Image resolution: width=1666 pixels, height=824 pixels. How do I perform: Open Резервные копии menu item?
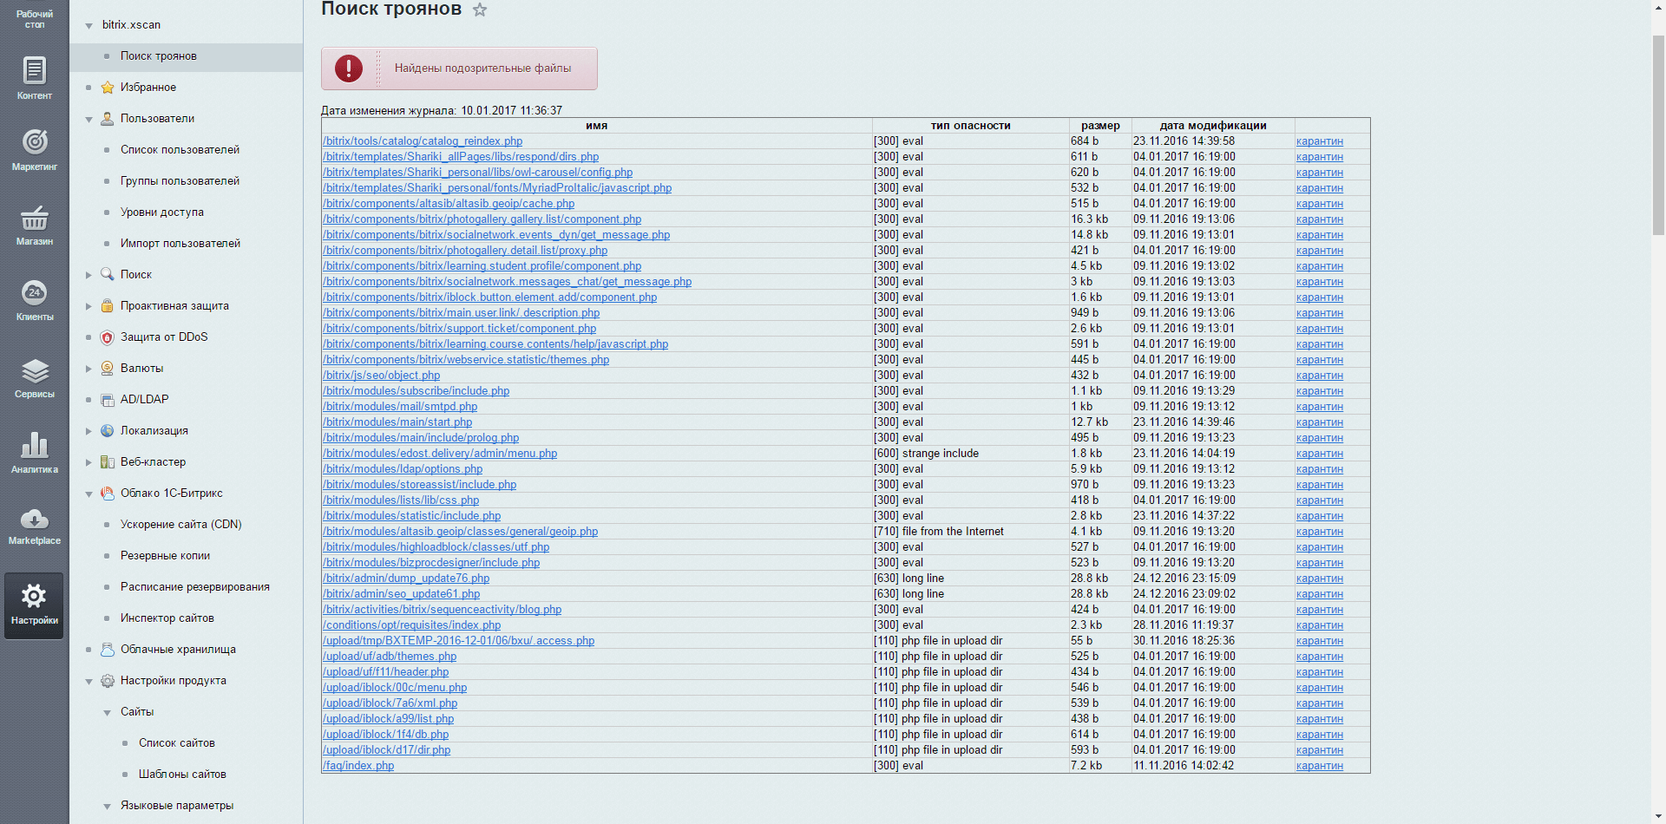165,556
